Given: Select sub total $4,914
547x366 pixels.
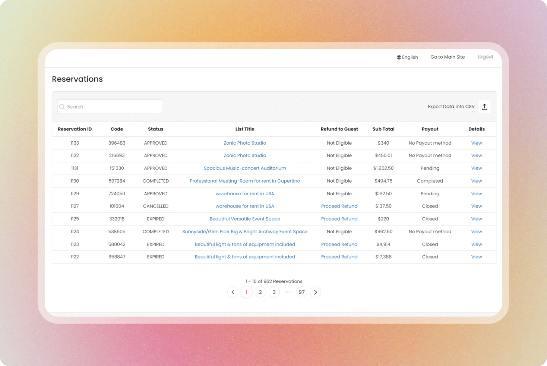Looking at the screenshot, I should click(383, 244).
